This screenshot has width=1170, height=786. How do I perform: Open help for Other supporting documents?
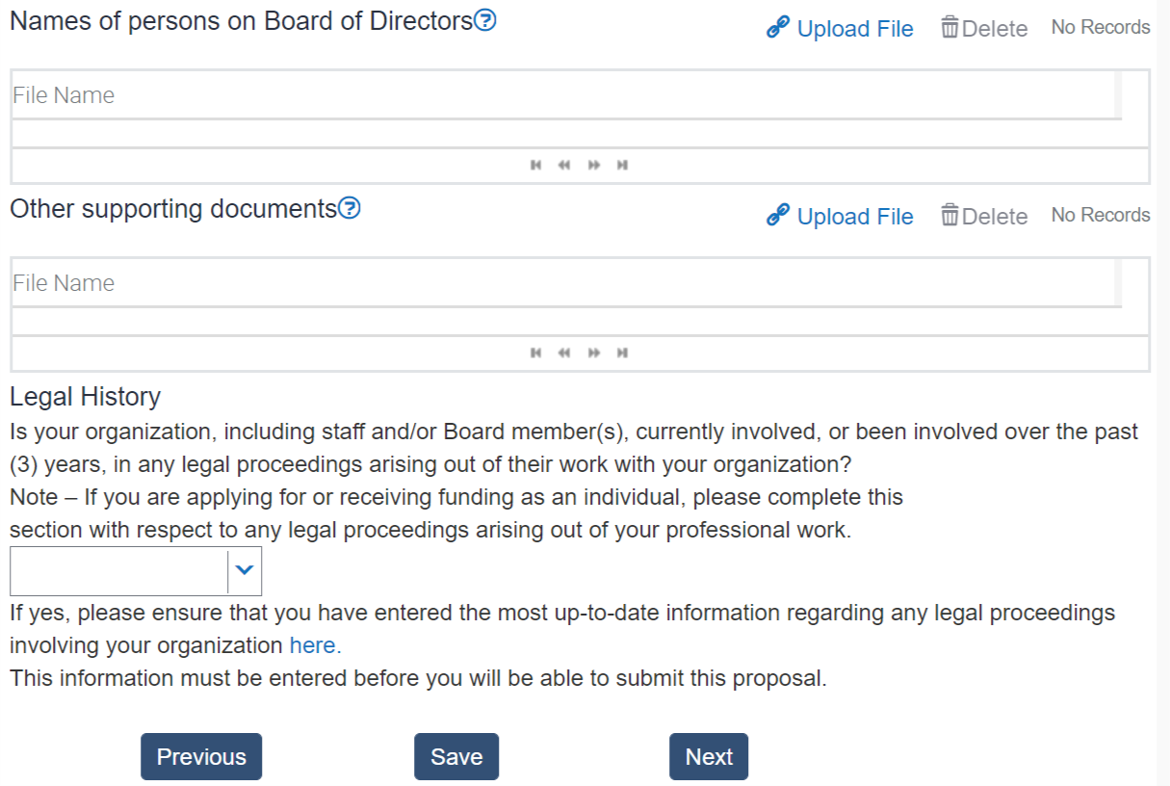(x=351, y=208)
